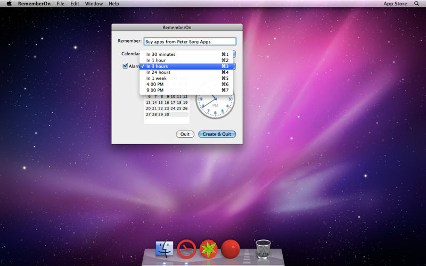Select the checked "In 3 hours" option
426x266 pixels.
pyautogui.click(x=186, y=66)
